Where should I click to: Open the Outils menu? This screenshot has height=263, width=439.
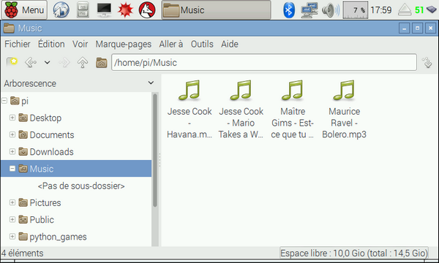(202, 44)
